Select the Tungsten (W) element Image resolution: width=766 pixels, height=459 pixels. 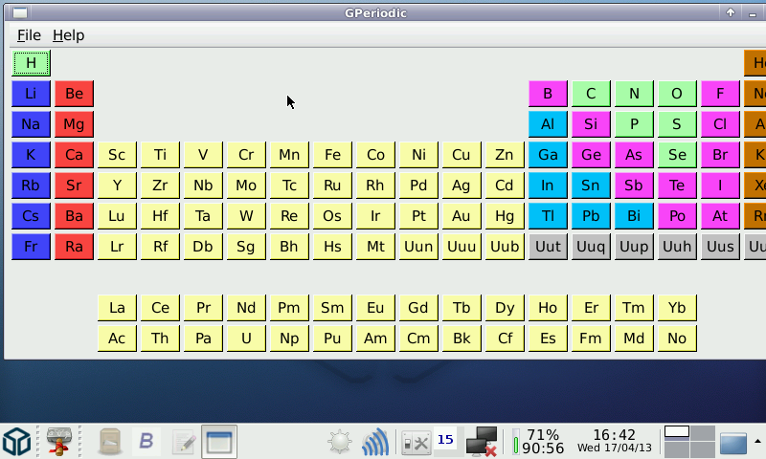(x=246, y=216)
